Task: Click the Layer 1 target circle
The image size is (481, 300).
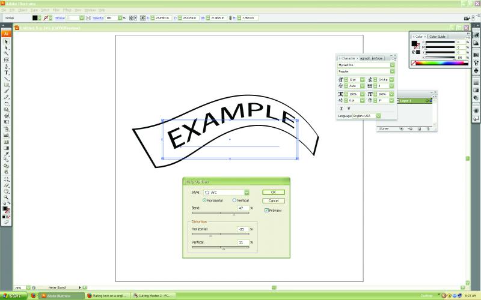Action: tap(427, 101)
